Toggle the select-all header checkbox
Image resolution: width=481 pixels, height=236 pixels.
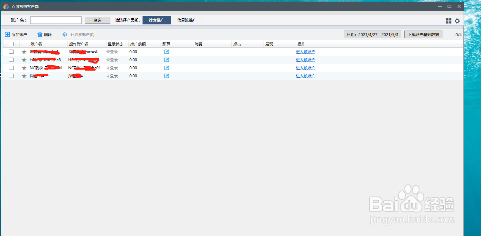(x=11, y=44)
